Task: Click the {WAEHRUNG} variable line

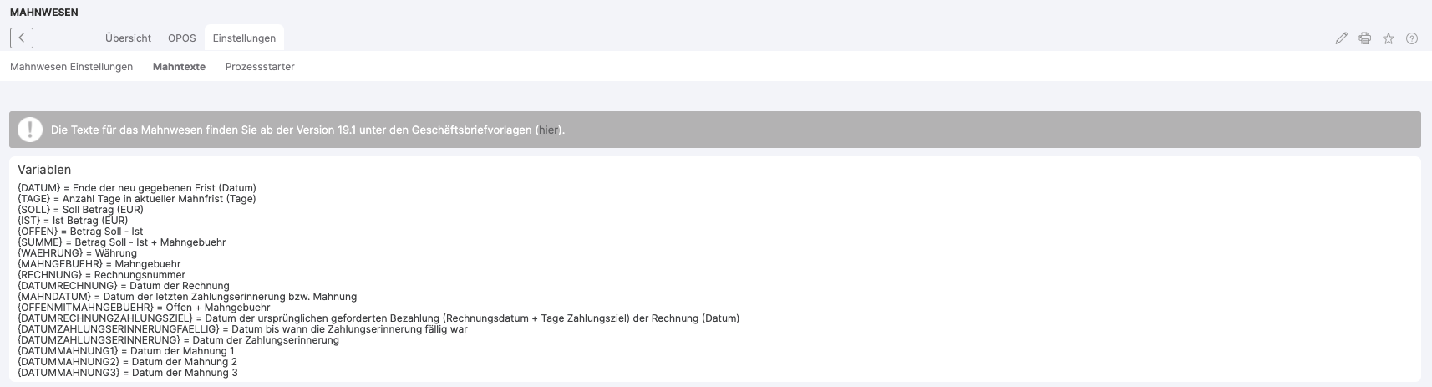Action: pyautogui.click(x=77, y=253)
